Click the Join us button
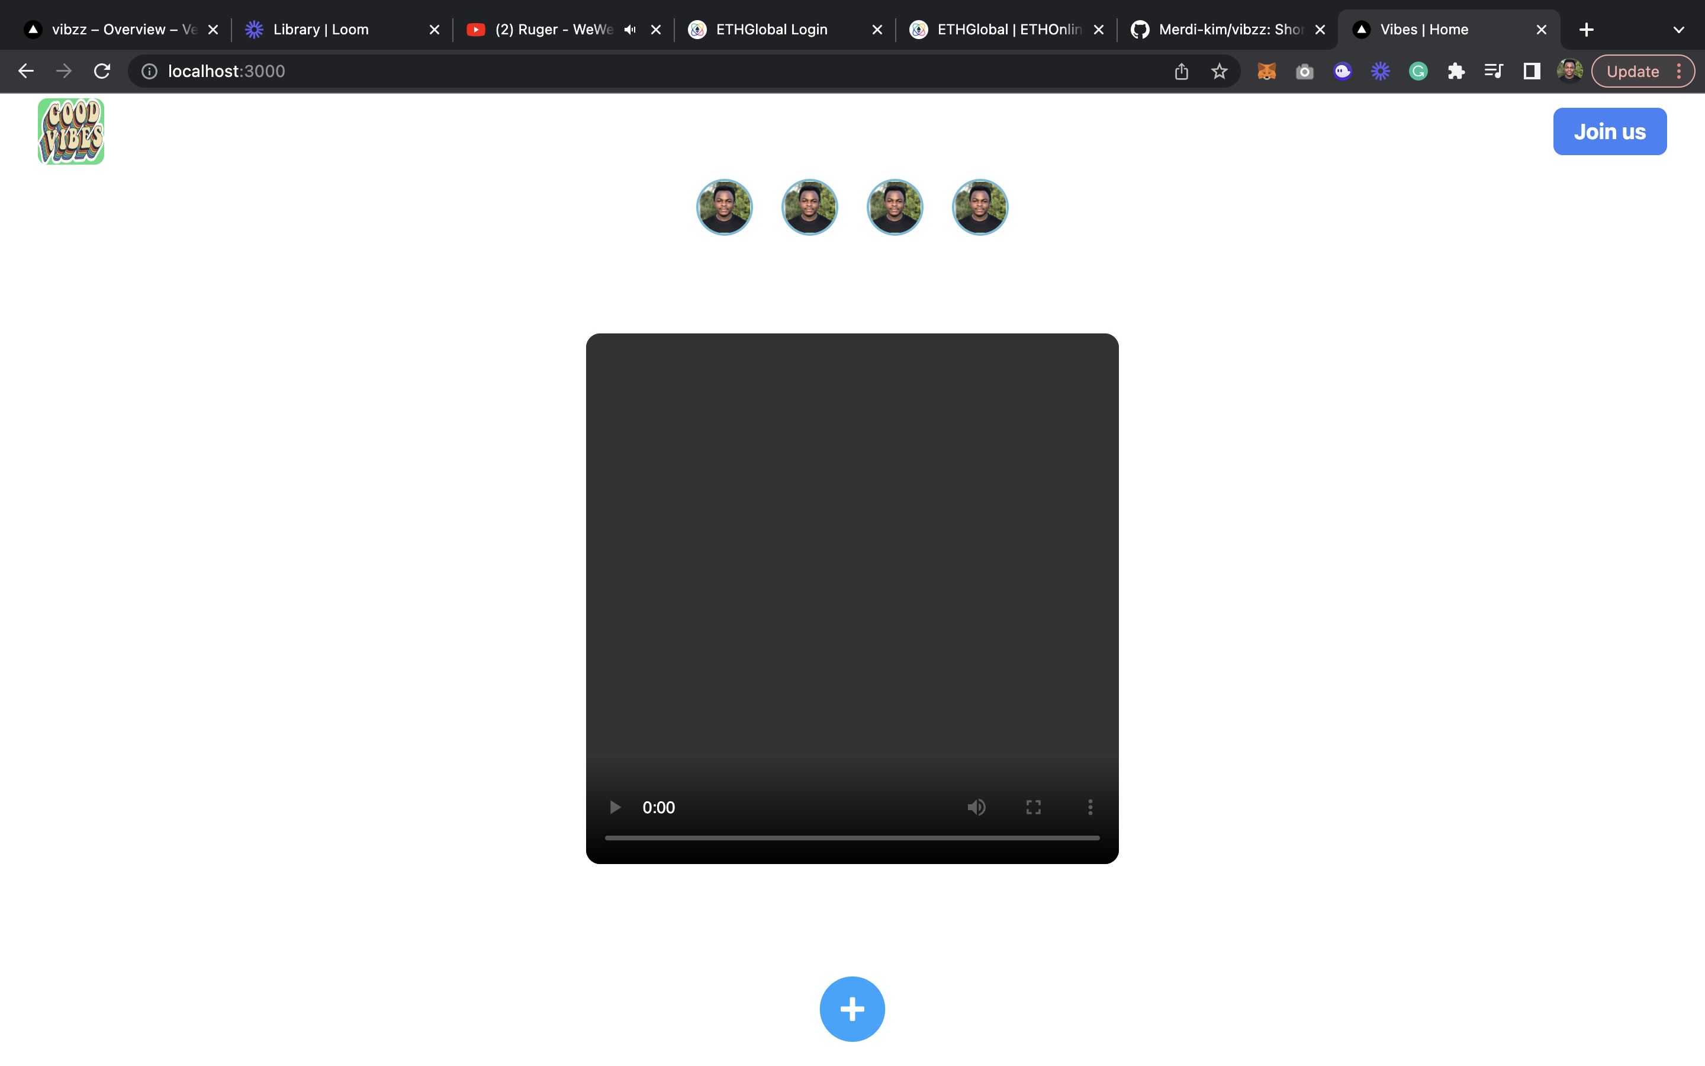This screenshot has height=1066, width=1705. tap(1610, 131)
